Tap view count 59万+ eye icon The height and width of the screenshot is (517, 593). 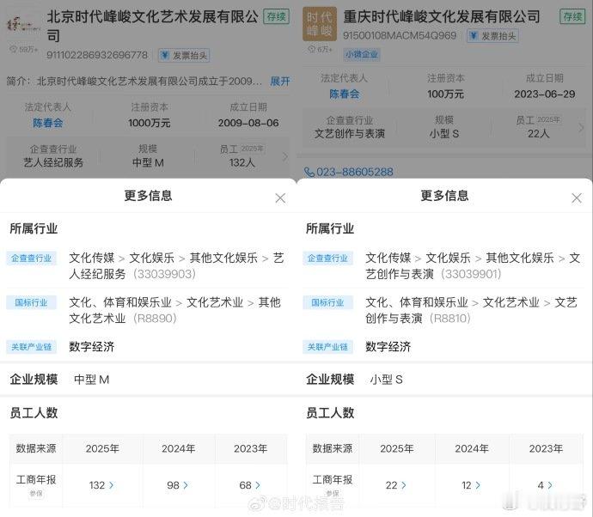[x=13, y=49]
